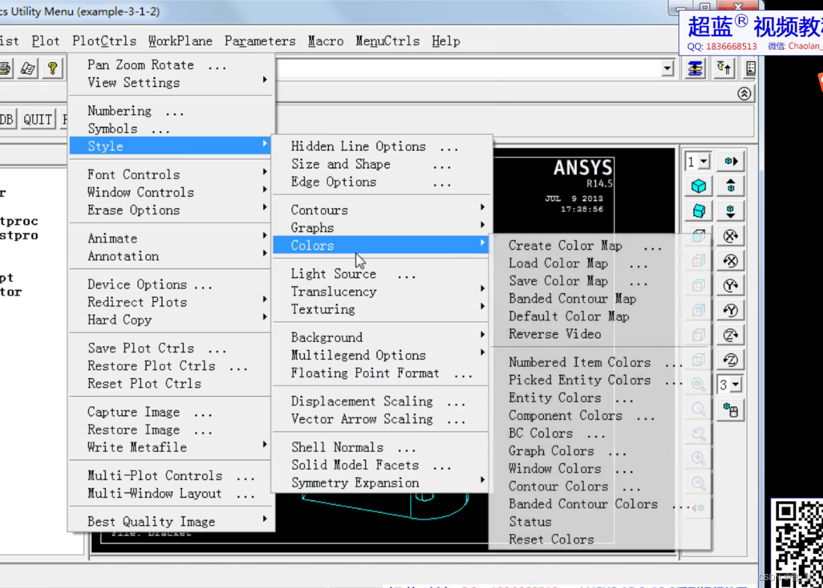Open the WorkPlane menu
The height and width of the screenshot is (588, 823).
tap(180, 41)
